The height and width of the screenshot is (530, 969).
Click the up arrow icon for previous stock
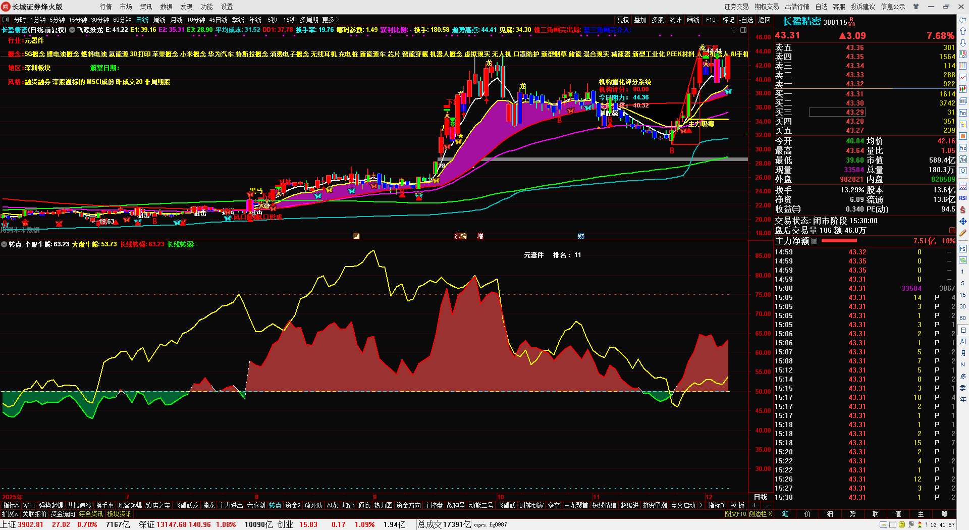(963, 31)
